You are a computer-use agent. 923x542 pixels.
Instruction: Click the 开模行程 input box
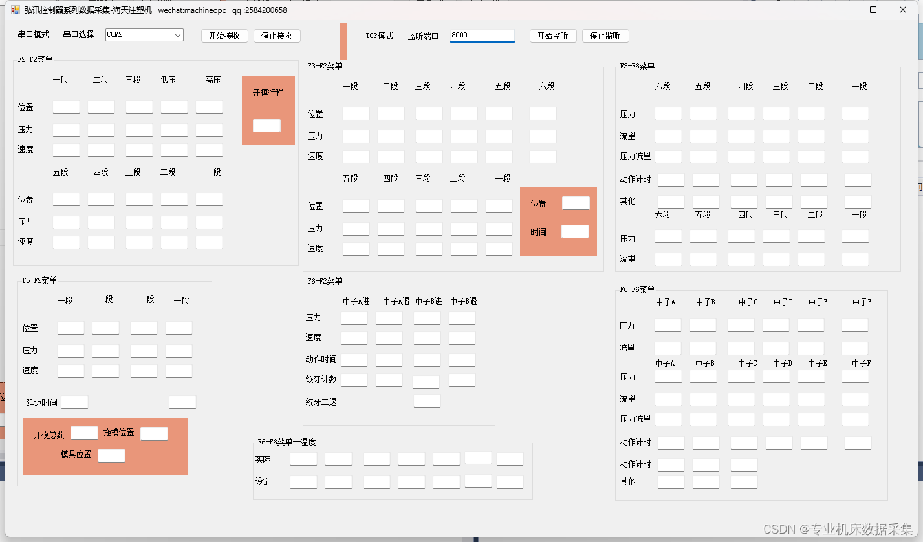[266, 125]
